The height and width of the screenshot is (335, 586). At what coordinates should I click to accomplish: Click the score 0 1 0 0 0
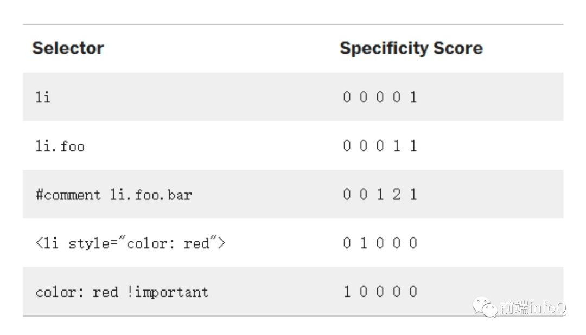pos(380,243)
